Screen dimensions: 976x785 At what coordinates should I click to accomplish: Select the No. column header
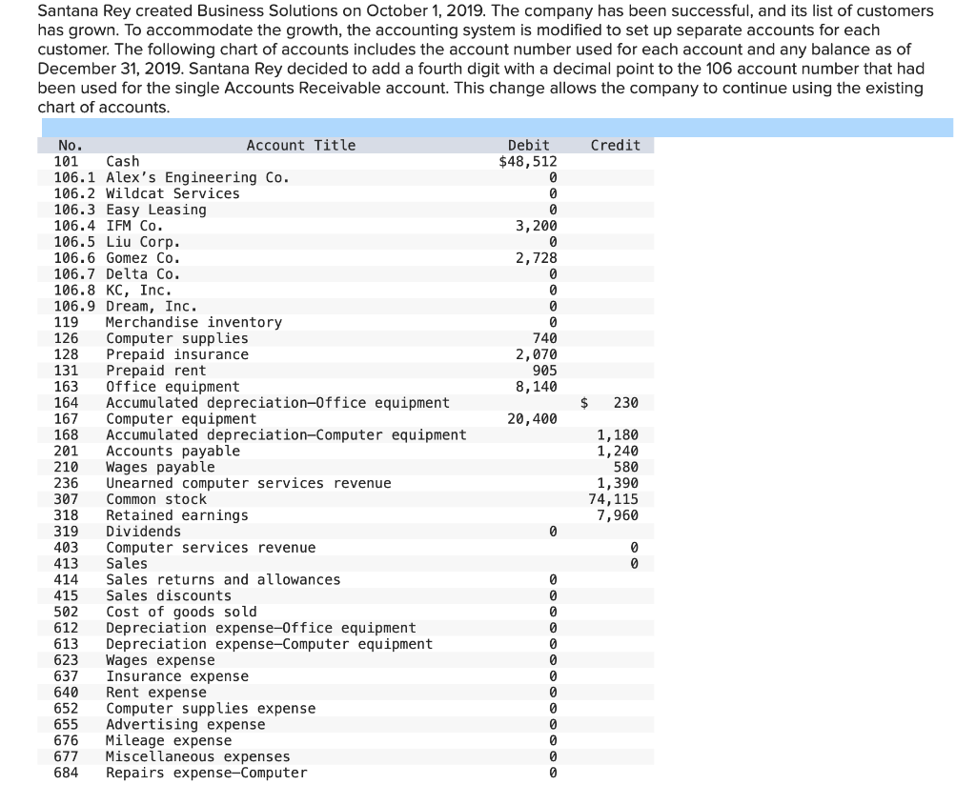point(66,145)
